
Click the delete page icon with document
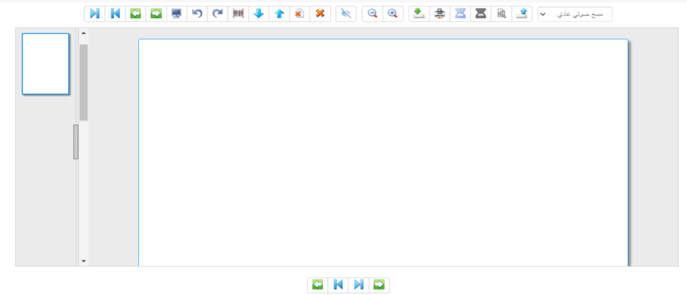coord(300,13)
